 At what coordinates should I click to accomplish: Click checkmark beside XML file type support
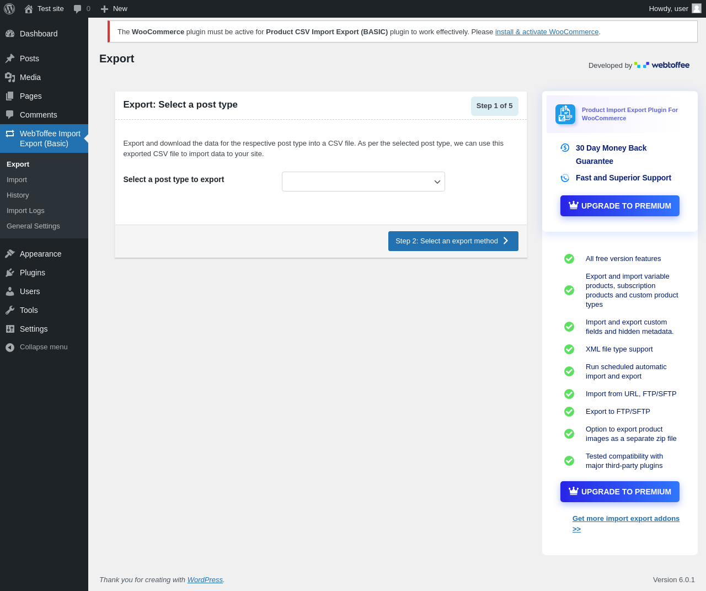(x=569, y=349)
